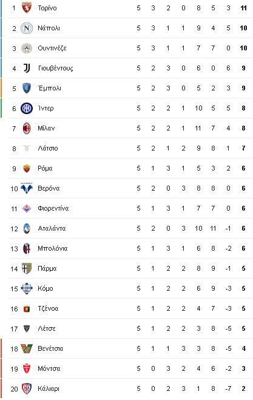Click the Cagliari crest icon
This screenshot has width=253, height=400.
pos(27,388)
